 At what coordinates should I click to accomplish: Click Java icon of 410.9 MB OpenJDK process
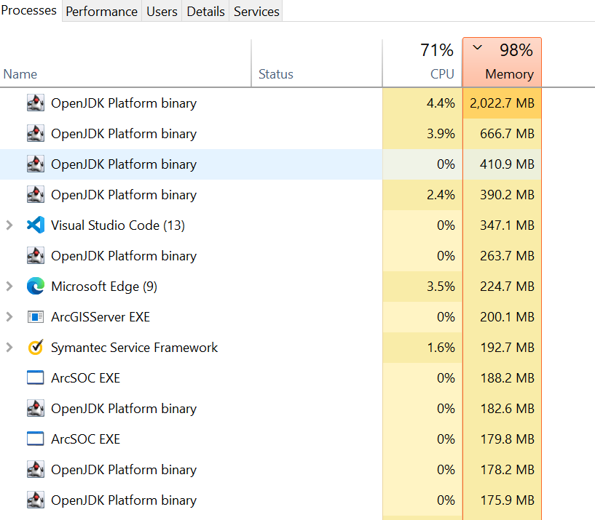pos(36,164)
